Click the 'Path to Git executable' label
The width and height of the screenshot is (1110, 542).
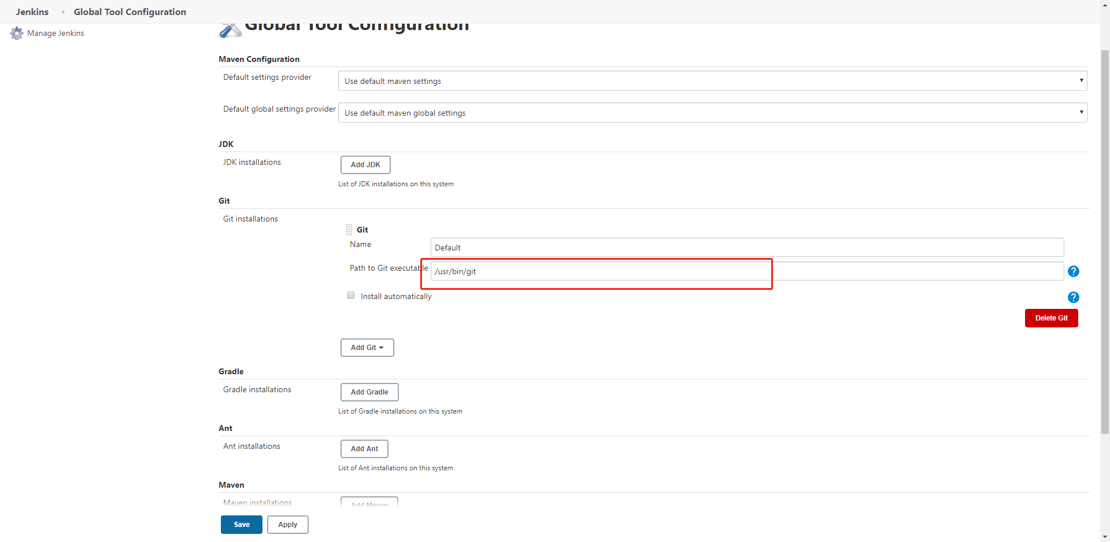pos(388,268)
